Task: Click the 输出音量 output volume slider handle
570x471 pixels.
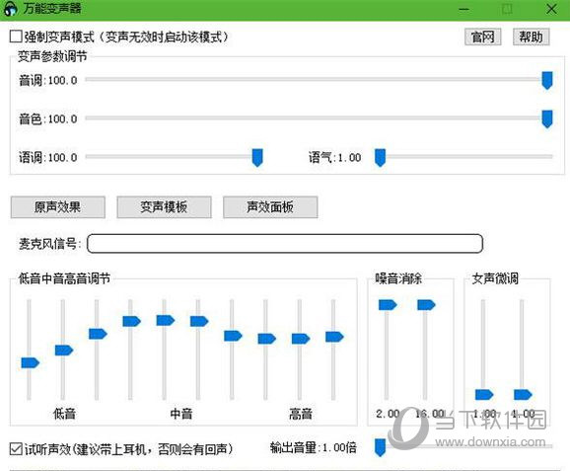Action: click(x=380, y=447)
